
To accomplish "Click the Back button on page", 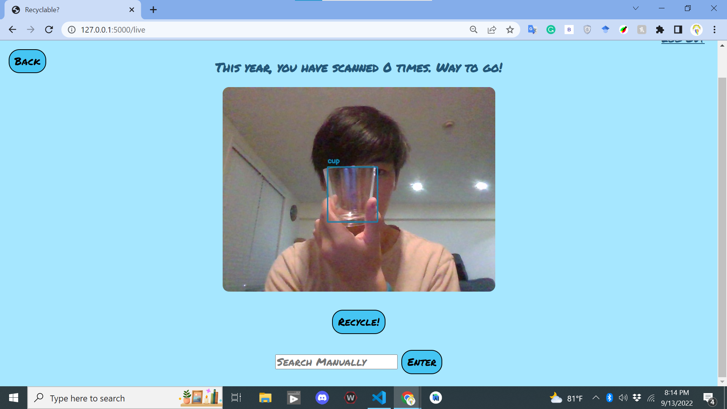I will (27, 61).
